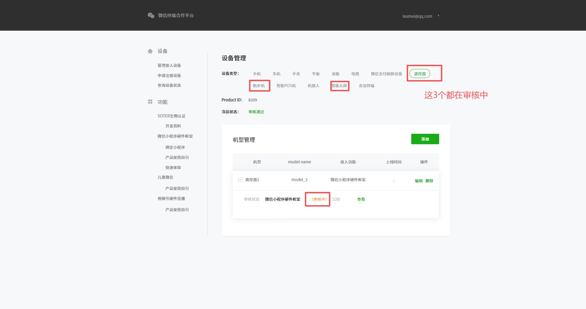Select the 跑步机 device type tab
The image size is (586, 309).
point(259,86)
